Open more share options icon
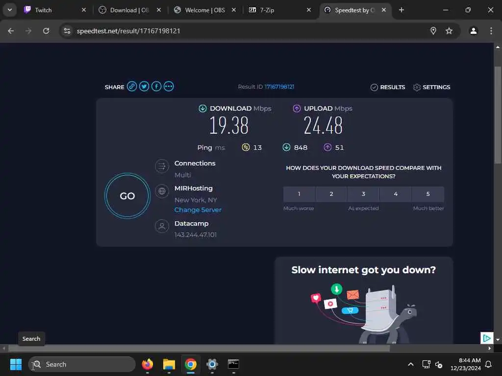 (169, 86)
